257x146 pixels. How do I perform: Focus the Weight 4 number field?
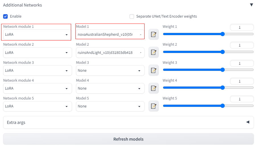(x=242, y=81)
